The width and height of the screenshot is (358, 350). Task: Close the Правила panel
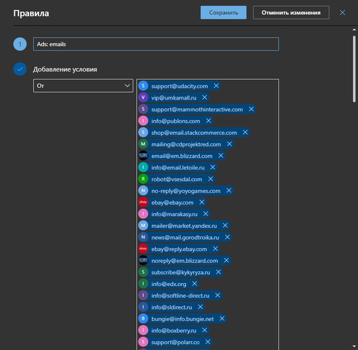pos(343,12)
